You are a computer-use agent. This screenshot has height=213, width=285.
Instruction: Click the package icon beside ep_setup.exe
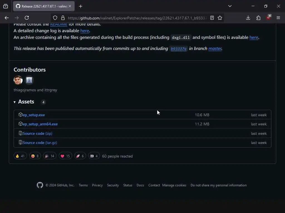tap(20, 115)
